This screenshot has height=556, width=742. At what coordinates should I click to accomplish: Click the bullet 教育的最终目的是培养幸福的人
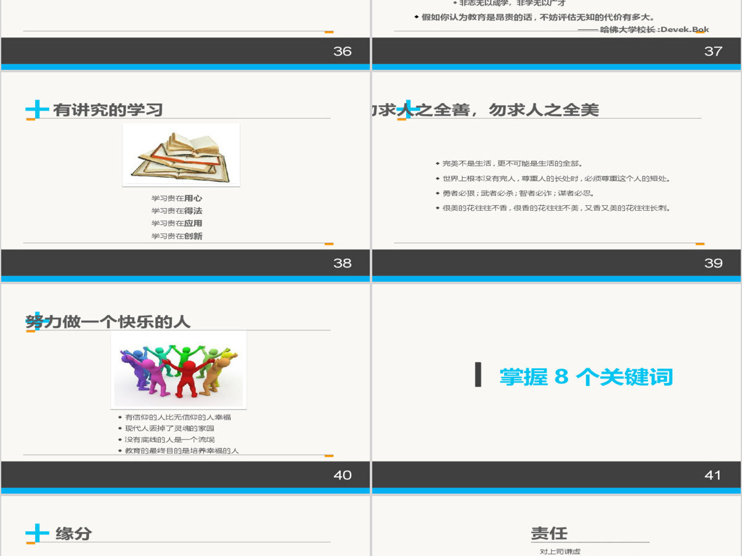[178, 451]
